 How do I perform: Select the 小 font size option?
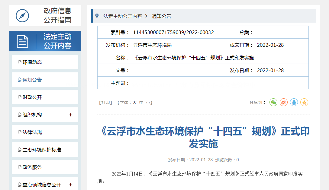pyautogui.click(x=148, y=102)
